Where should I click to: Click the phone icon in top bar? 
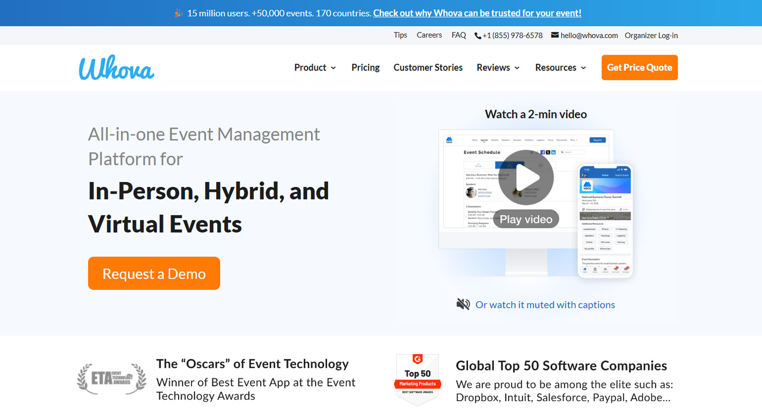477,36
